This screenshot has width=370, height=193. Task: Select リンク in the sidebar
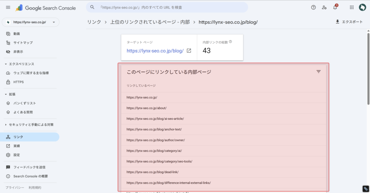(18, 137)
